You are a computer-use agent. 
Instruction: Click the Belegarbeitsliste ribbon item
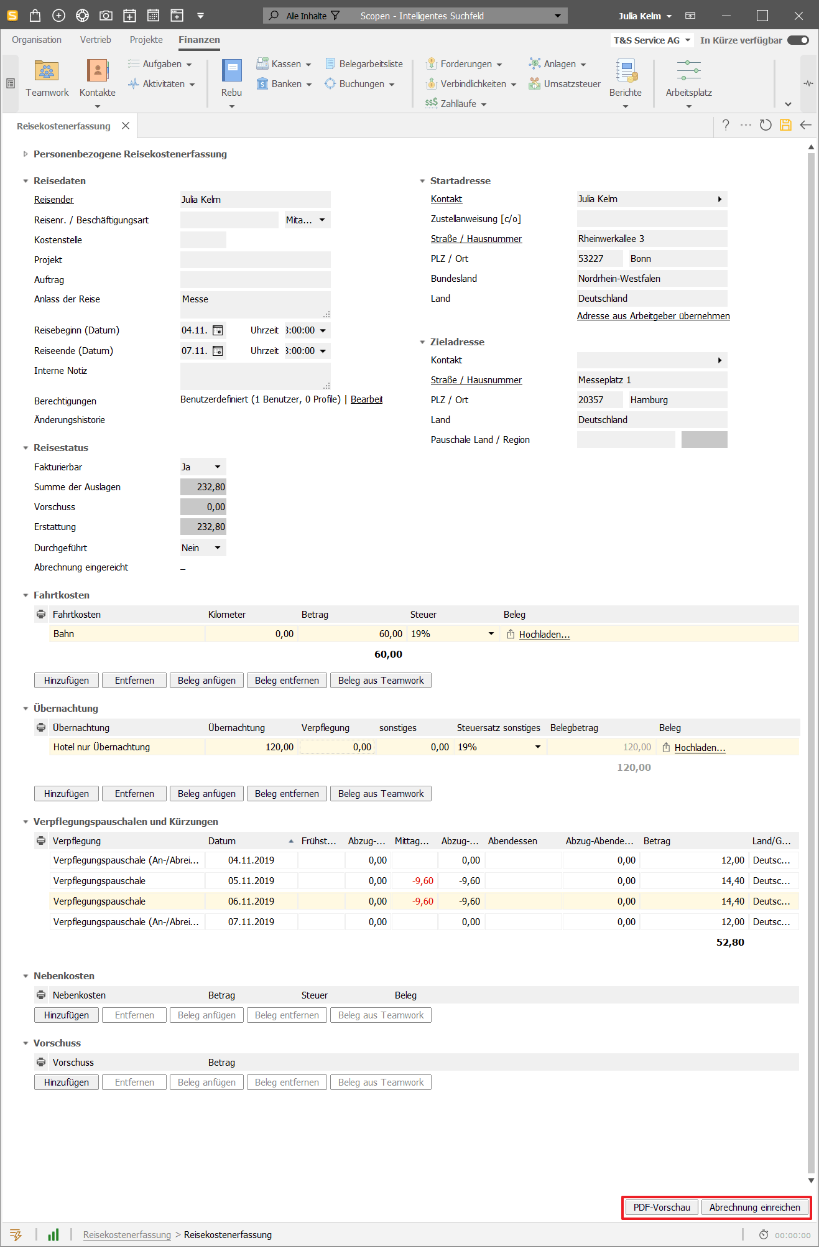(364, 64)
